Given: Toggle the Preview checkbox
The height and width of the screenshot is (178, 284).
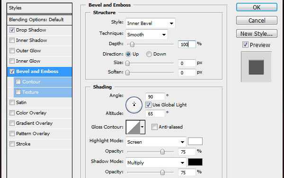Looking at the screenshot, I should pos(245,44).
